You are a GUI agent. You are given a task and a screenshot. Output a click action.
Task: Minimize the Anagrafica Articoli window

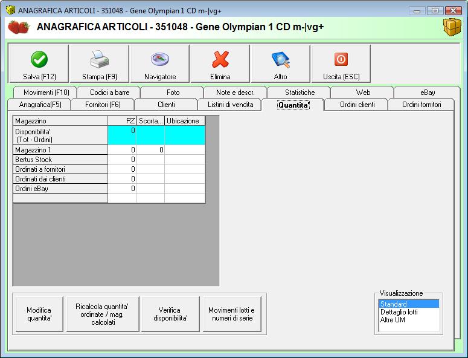(x=417, y=11)
